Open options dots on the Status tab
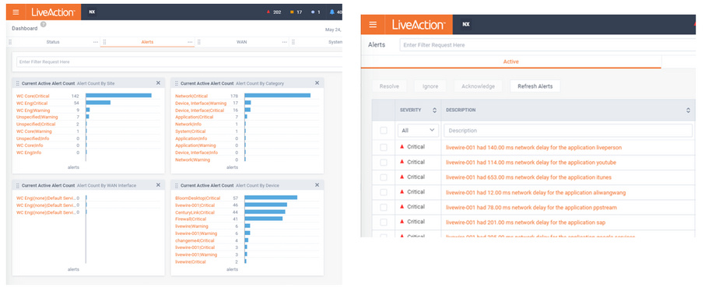 tap(95, 42)
